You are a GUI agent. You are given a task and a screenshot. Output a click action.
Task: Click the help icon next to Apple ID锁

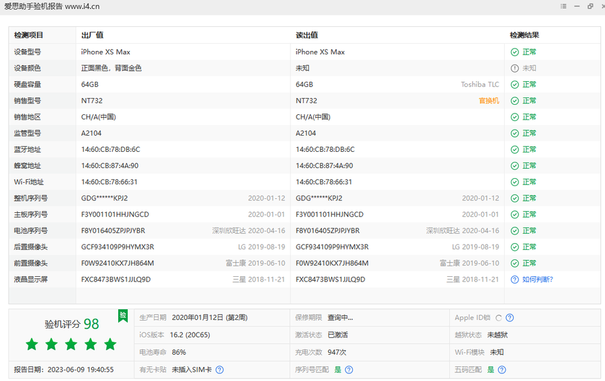(510, 318)
